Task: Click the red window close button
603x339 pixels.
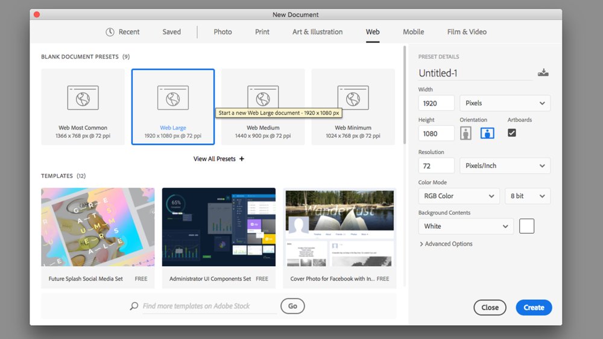Action: (37, 14)
